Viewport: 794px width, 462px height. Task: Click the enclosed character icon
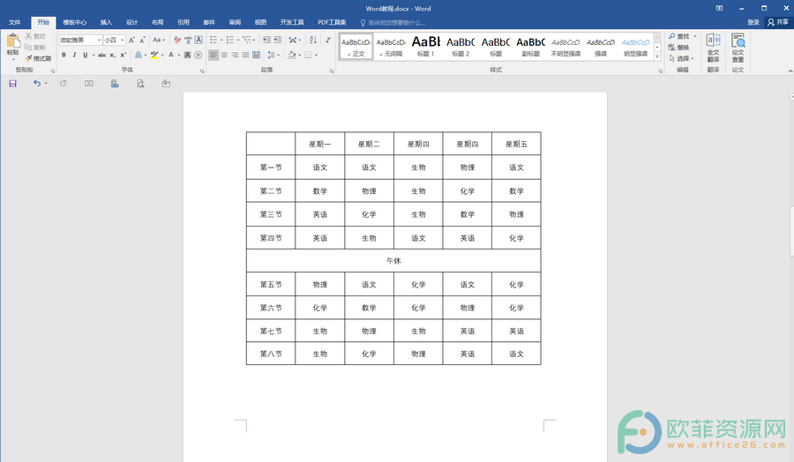pyautogui.click(x=198, y=55)
